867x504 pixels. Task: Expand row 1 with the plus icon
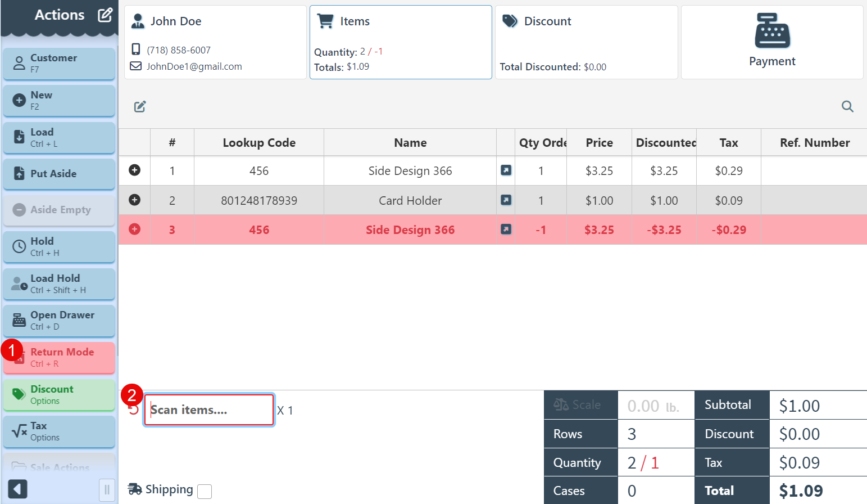pos(135,170)
